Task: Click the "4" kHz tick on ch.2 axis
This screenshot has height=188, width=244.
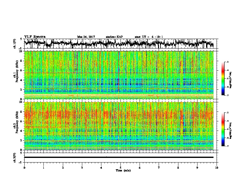Action: point(22,131)
